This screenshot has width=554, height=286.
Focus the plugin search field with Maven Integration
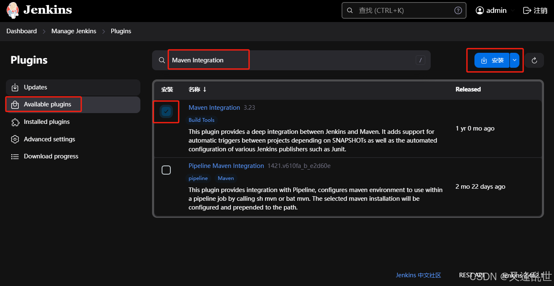click(291, 60)
